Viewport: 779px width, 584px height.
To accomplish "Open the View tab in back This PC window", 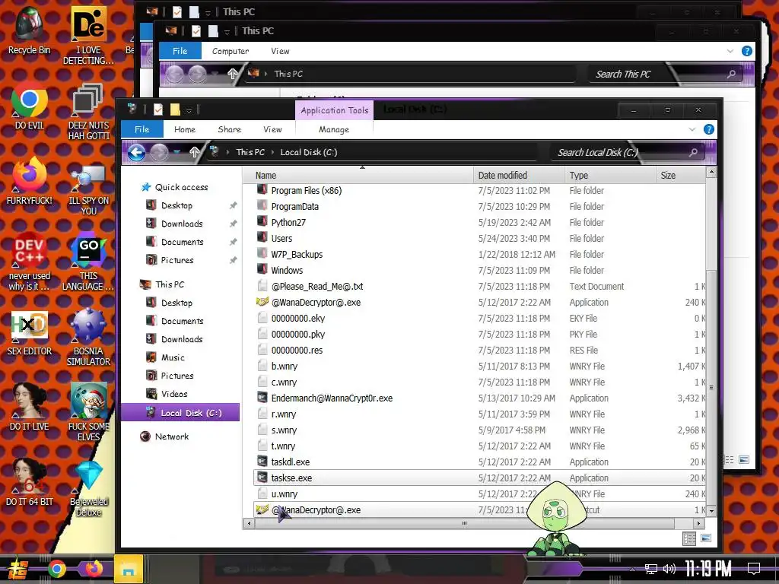I will click(280, 51).
